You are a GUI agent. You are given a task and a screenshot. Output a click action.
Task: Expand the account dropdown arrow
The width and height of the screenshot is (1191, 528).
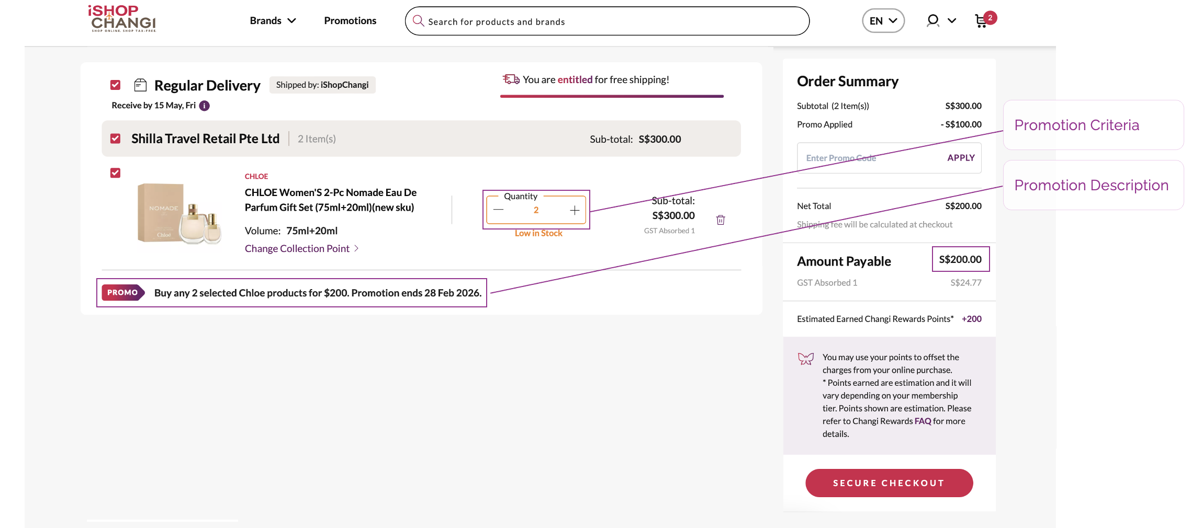(x=952, y=21)
